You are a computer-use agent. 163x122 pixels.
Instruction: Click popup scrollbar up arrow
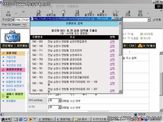click(120, 23)
